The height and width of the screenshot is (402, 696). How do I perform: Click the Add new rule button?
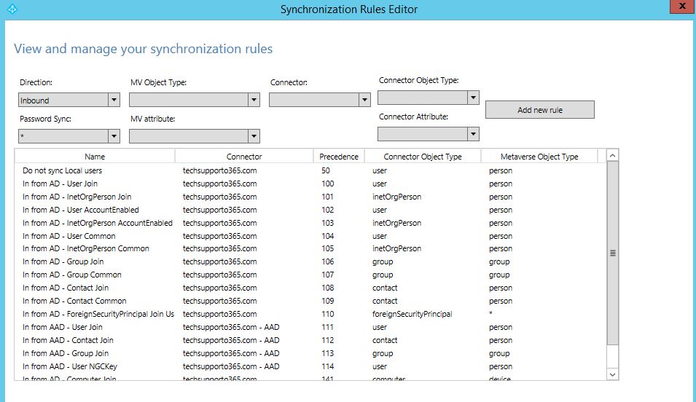pyautogui.click(x=540, y=109)
